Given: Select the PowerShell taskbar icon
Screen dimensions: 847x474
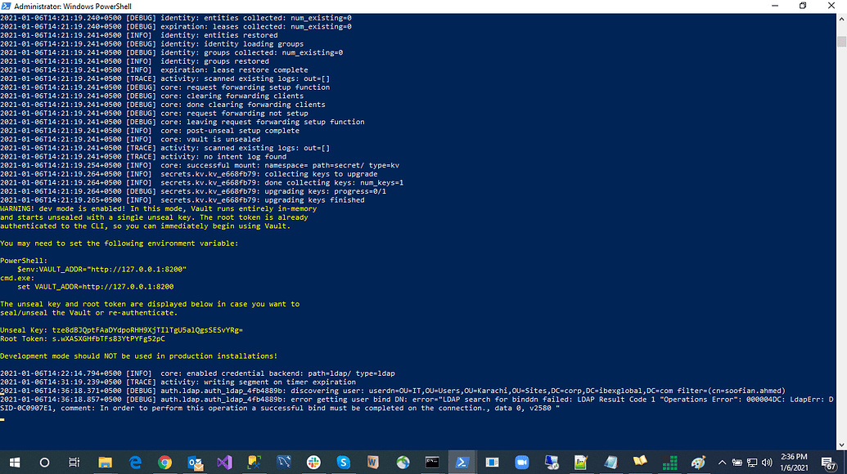Looking at the screenshot, I should coord(462,462).
